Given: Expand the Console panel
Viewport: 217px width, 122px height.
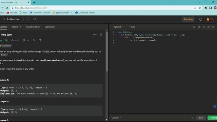Looking at the screenshot, I should tap(116, 118).
